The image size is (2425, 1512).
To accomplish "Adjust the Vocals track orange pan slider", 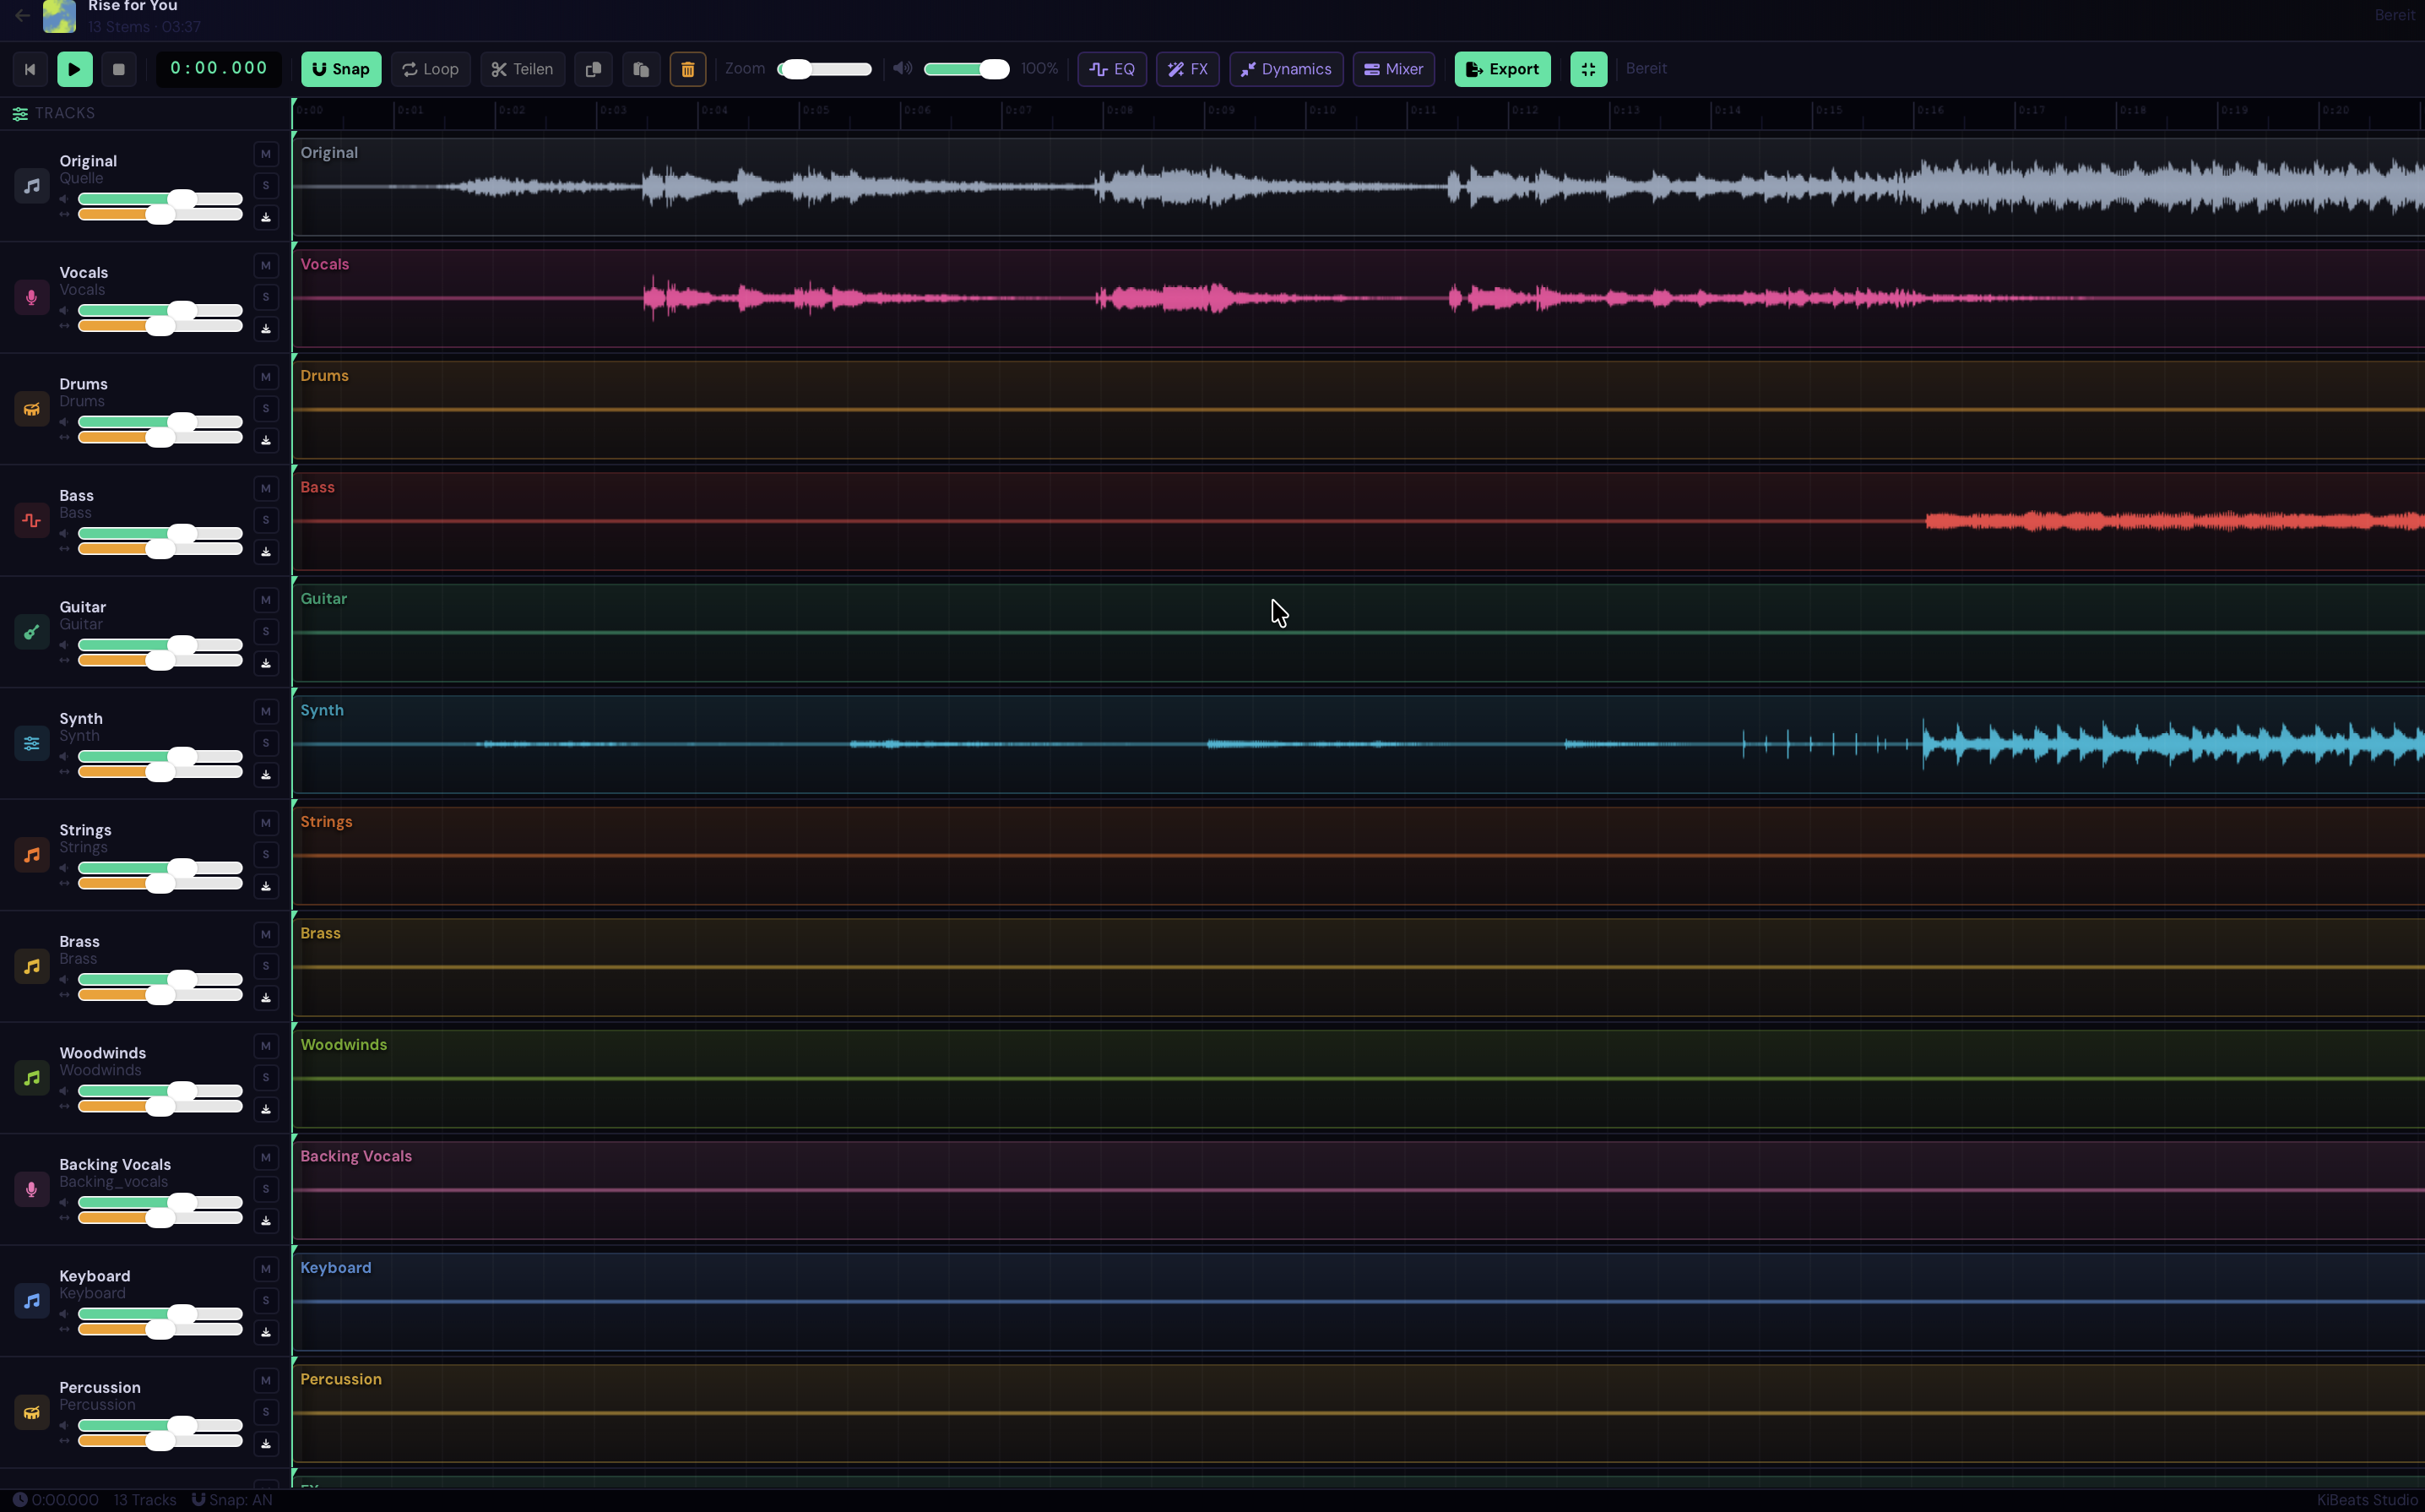I will [x=160, y=326].
